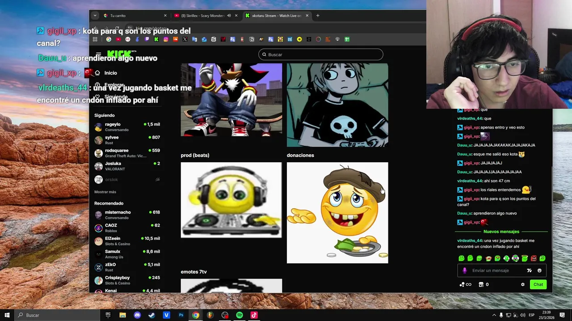Click the purple microphone icon in chat input
Screen dimensions: 572x321
[465, 271]
